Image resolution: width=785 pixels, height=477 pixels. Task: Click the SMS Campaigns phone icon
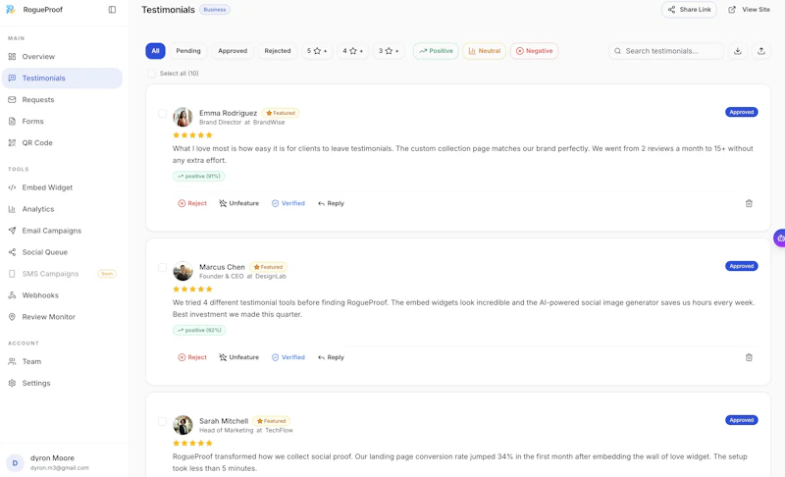12,274
